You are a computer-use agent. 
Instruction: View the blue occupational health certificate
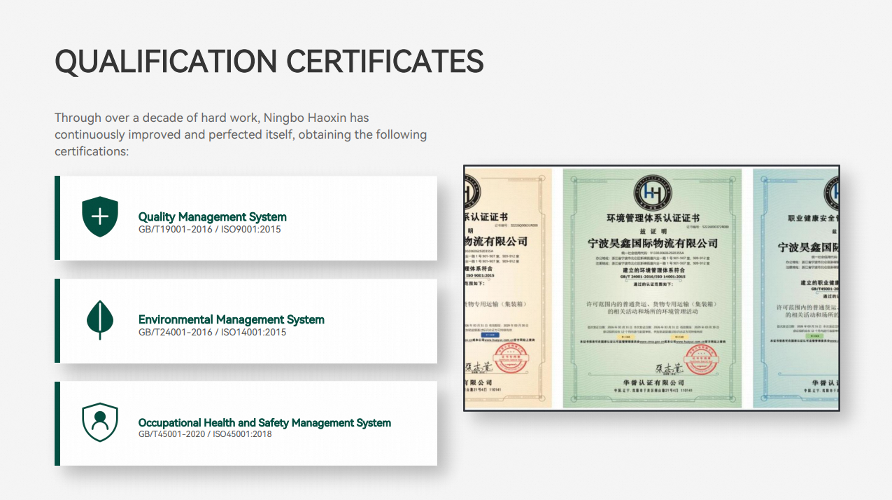[796, 288]
